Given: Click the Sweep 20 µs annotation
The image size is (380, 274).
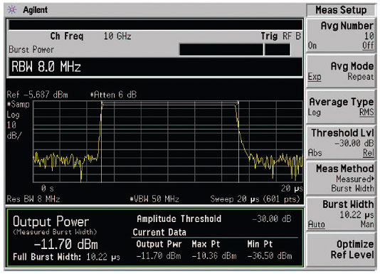Looking at the screenshot, I should point(255,199).
